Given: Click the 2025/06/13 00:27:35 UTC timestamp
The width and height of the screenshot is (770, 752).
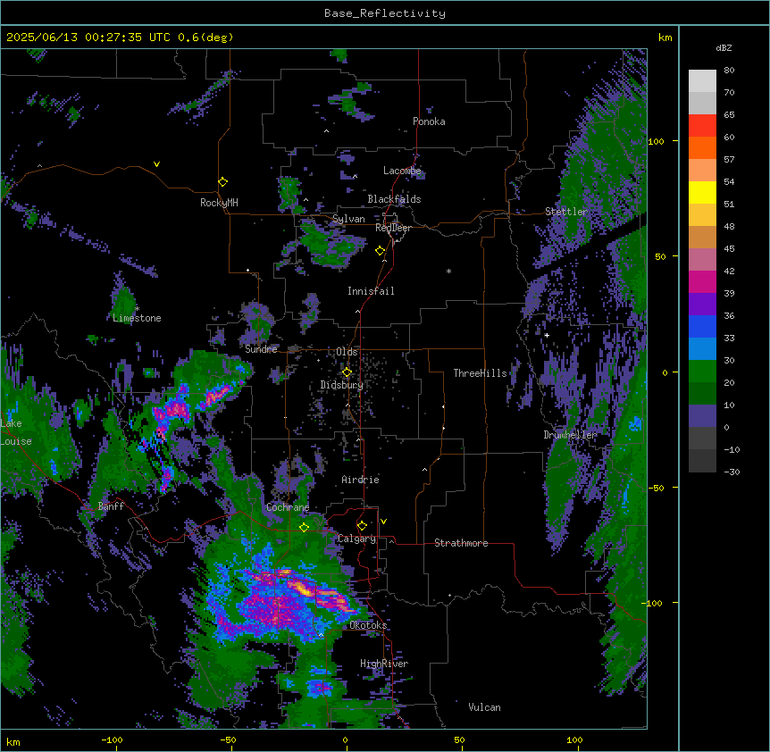Looking at the screenshot, I should (88, 38).
